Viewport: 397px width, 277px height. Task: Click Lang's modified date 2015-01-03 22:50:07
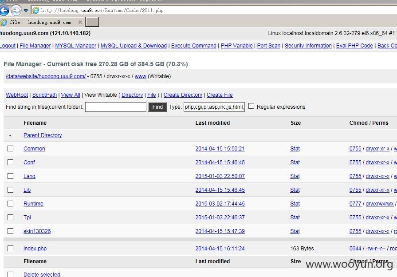pos(220,176)
